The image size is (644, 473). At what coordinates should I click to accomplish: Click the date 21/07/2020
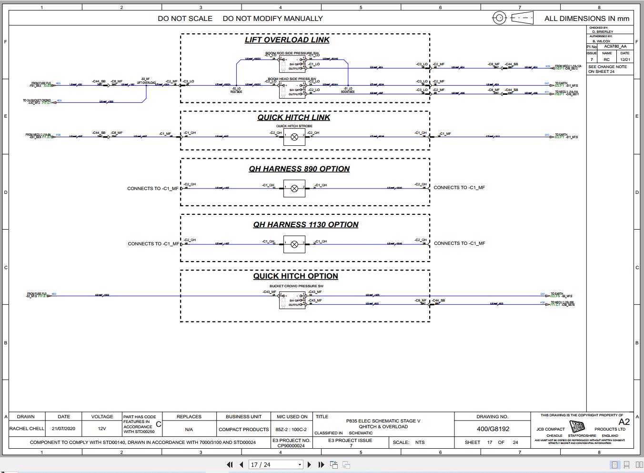64,429
